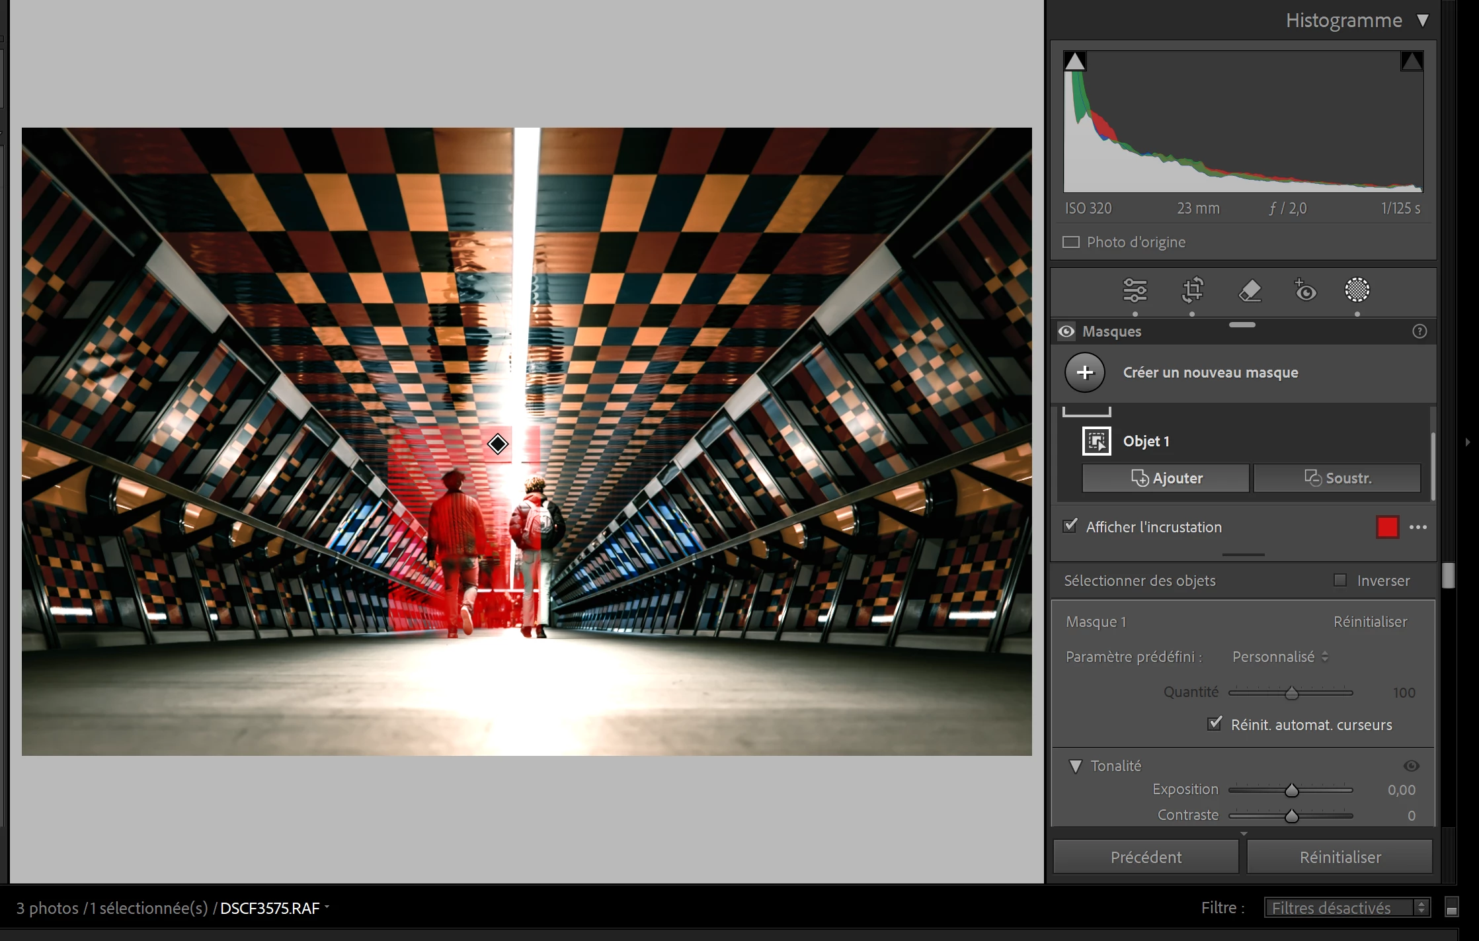1479x941 pixels.
Task: Click the red overlay color swatch
Action: tap(1387, 527)
